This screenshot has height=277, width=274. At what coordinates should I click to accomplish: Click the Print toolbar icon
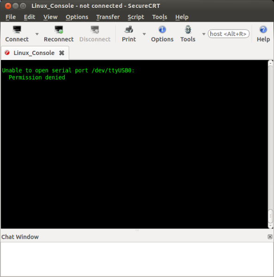129,30
